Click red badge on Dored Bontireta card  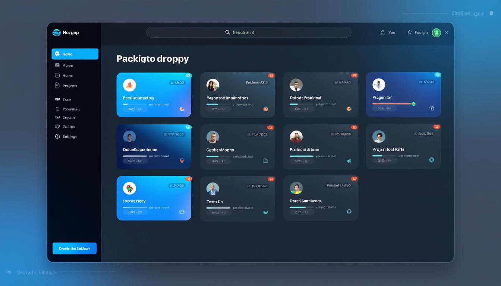[355, 179]
